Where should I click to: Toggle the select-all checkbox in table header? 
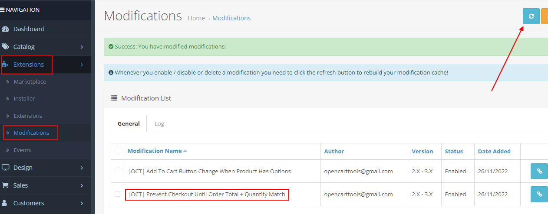(117, 151)
